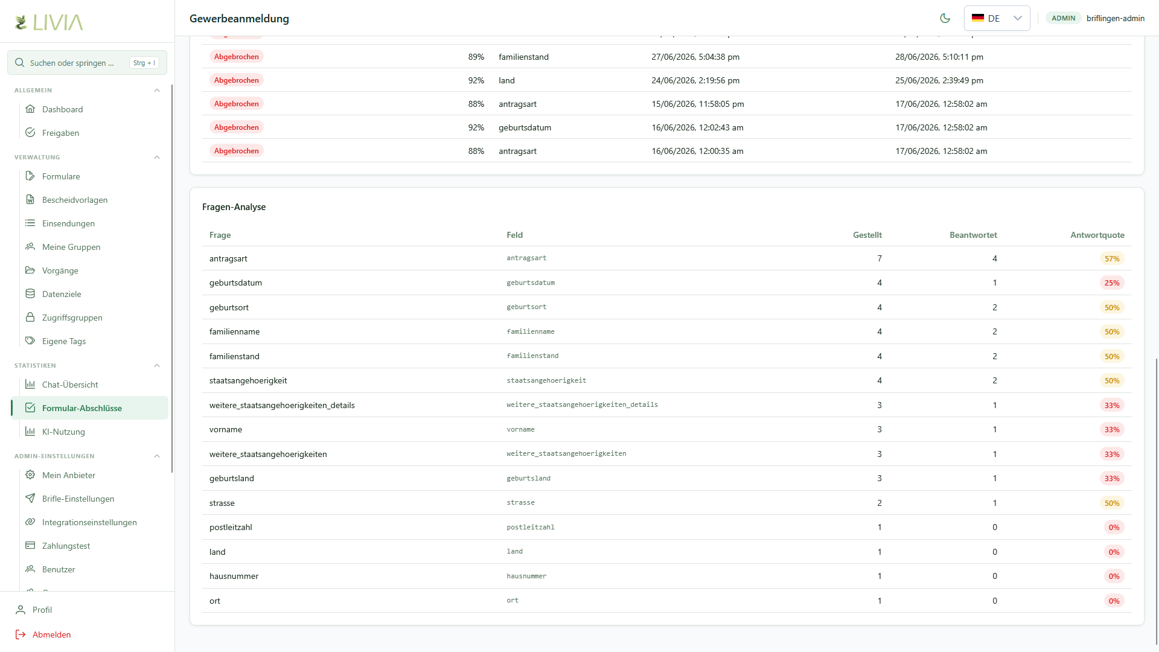This screenshot has width=1159, height=652.
Task: Click the Mein Anbieter gear icon
Action: pos(30,475)
